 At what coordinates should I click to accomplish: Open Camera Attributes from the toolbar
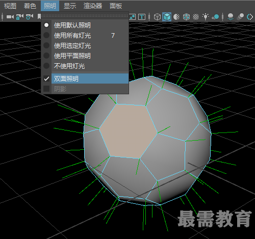click(x=30, y=17)
